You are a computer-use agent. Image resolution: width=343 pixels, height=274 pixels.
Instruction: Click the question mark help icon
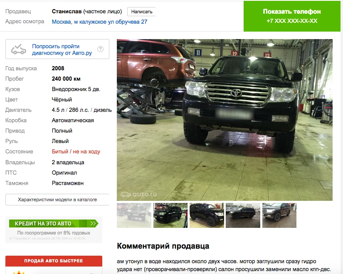coord(101,49)
